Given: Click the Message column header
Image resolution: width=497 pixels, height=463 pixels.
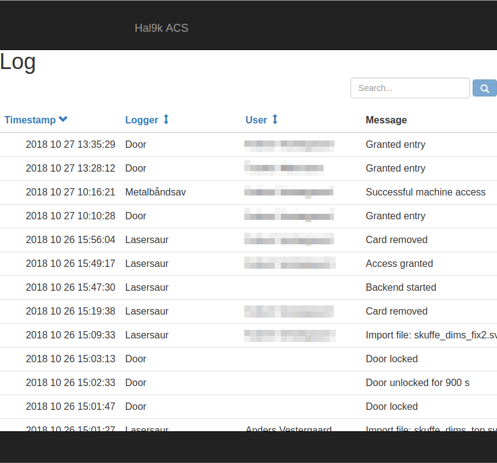Looking at the screenshot, I should tap(386, 120).
